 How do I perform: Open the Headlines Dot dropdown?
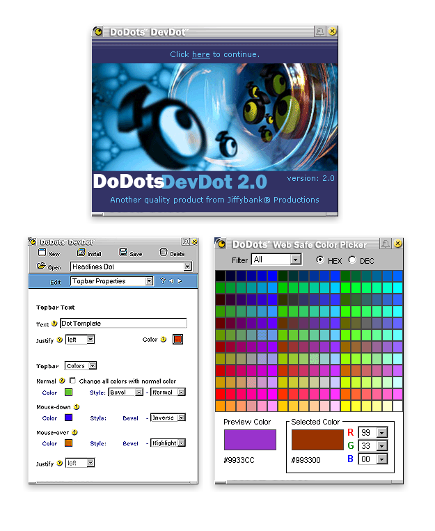131,267
